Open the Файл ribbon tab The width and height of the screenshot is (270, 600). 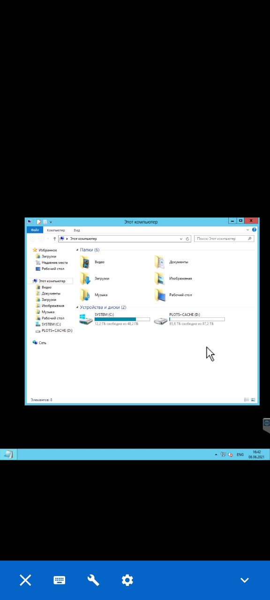35,230
